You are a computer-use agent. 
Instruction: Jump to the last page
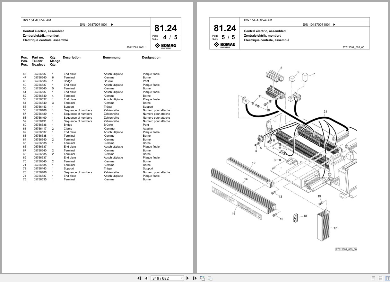[x=195, y=278]
